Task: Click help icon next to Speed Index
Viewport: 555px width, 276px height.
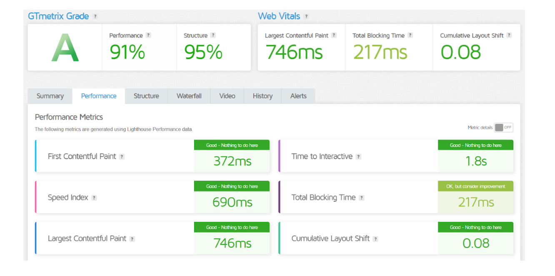Action: (x=94, y=198)
